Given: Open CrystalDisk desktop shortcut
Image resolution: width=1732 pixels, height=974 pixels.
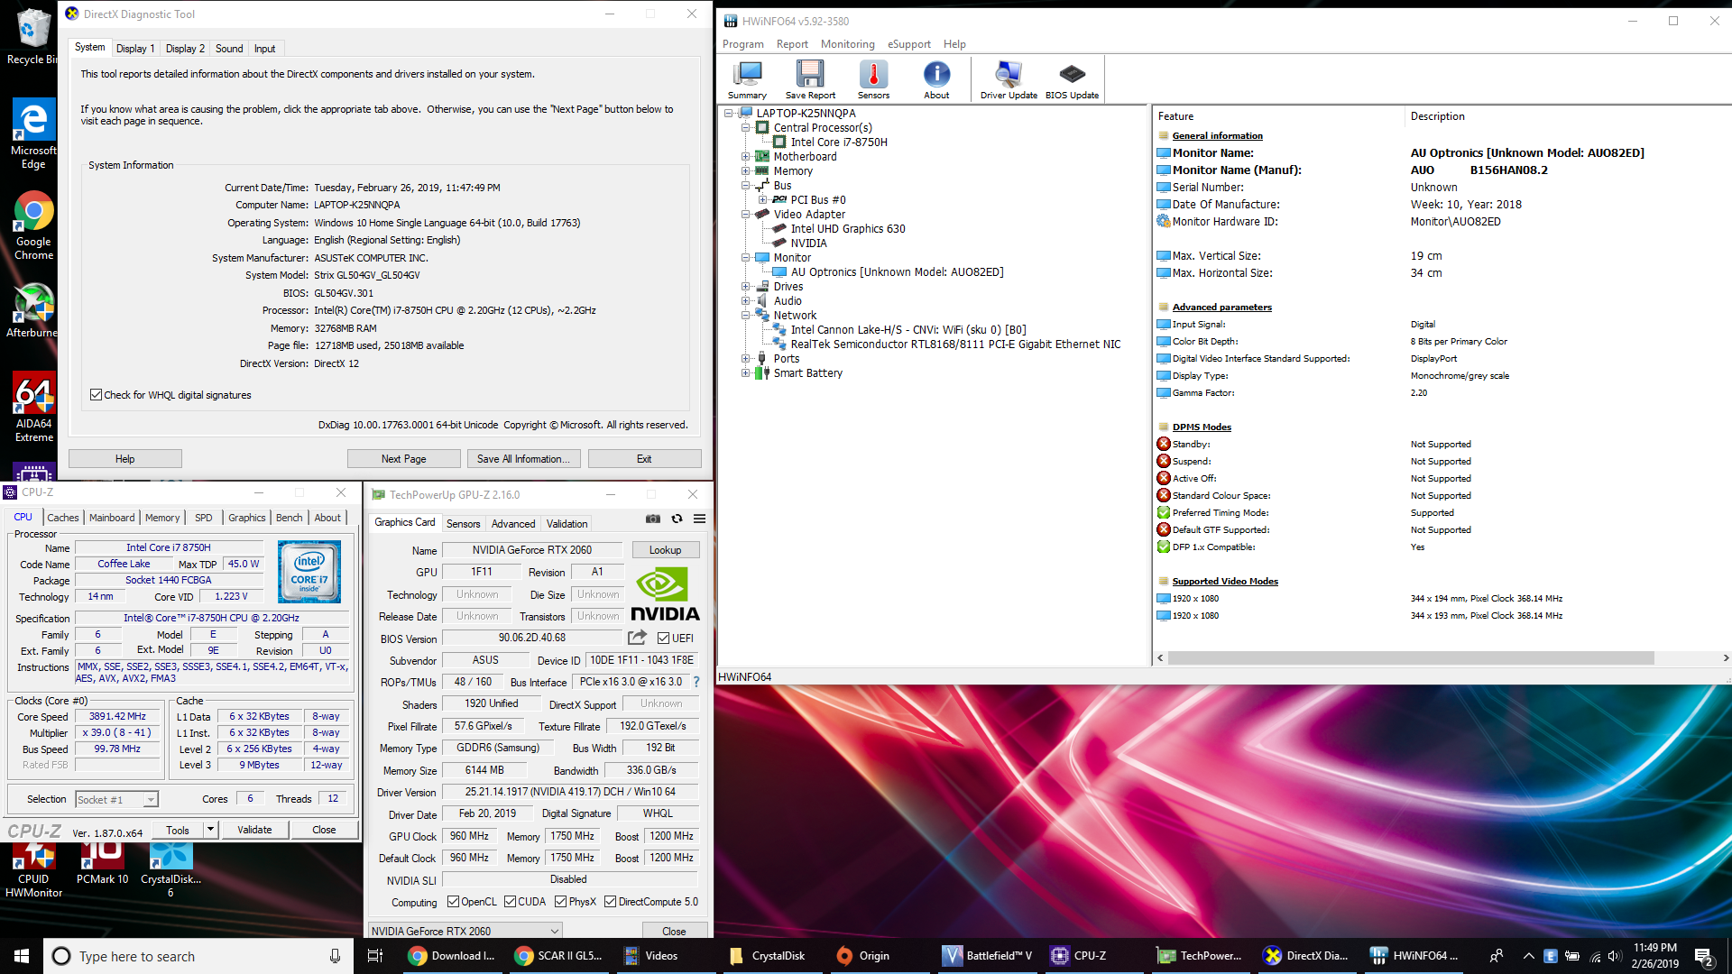Looking at the screenshot, I should 170,869.
